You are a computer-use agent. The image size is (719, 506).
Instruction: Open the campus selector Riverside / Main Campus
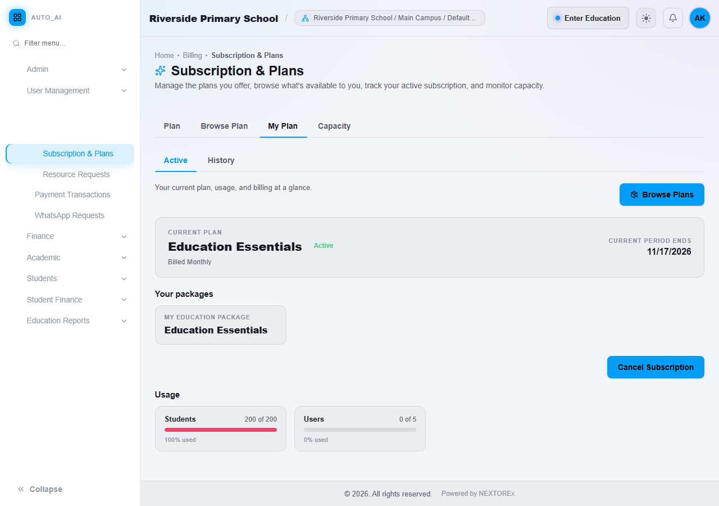[390, 18]
